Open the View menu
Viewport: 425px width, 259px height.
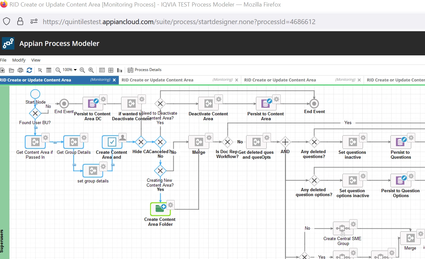(36, 60)
